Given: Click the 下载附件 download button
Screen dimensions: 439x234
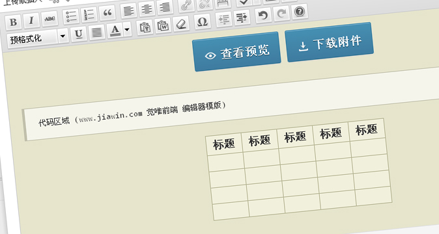Looking at the screenshot, I should 330,42.
